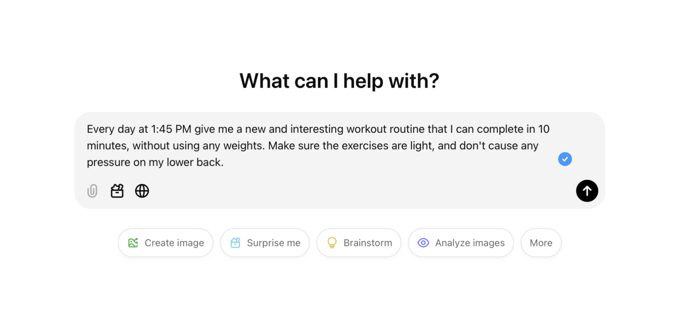
Task: Click the gift box icon on Surprise me
Action: click(x=235, y=243)
